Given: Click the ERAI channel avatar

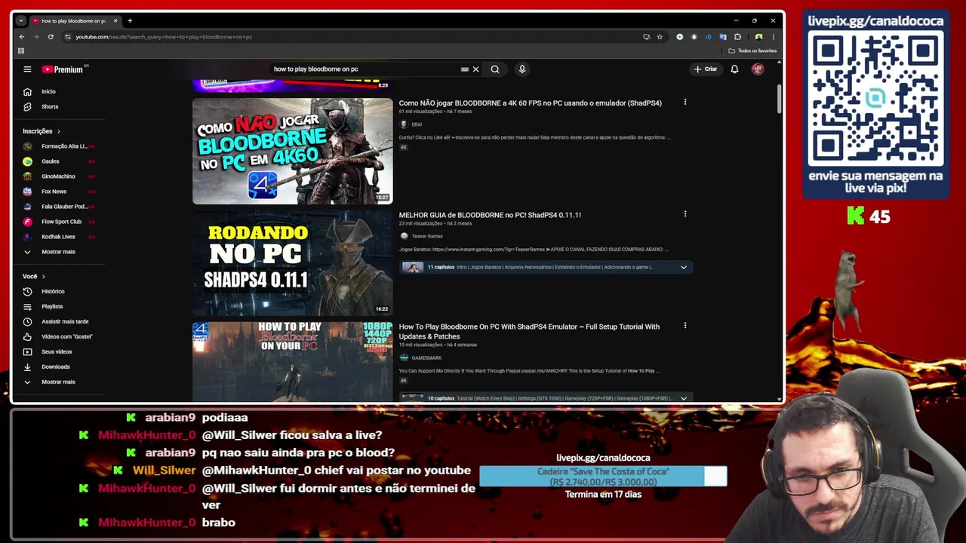Looking at the screenshot, I should pyautogui.click(x=404, y=124).
